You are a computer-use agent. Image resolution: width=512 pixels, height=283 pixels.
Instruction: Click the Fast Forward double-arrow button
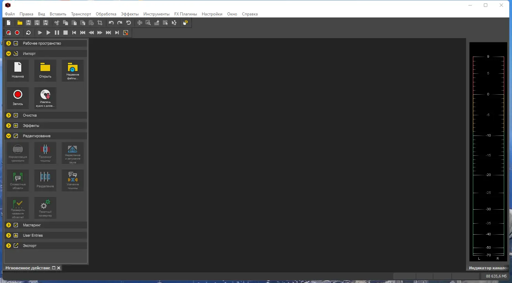(x=100, y=33)
